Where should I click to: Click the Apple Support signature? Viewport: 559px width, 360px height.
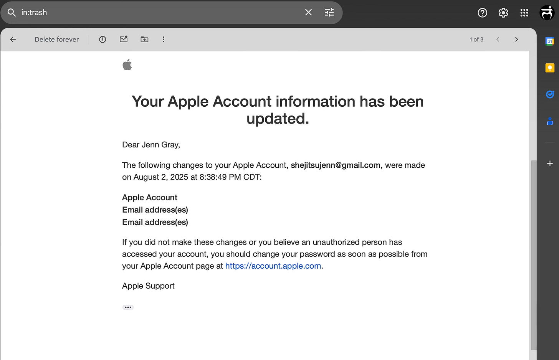coord(148,286)
